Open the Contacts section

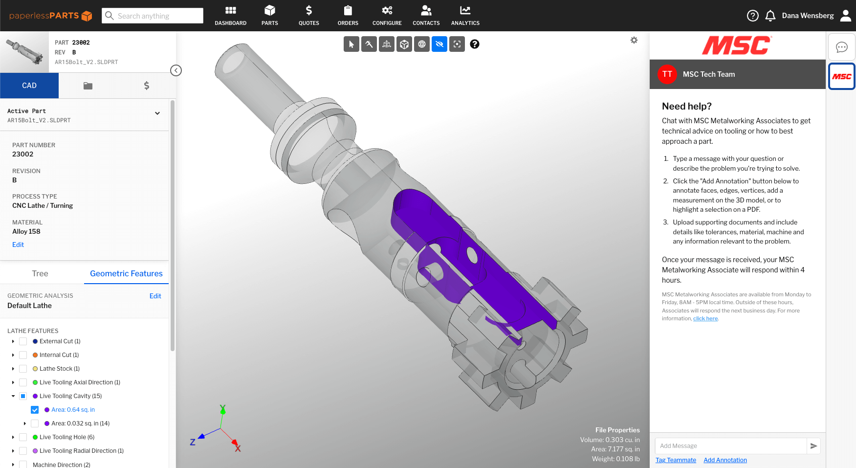click(426, 16)
